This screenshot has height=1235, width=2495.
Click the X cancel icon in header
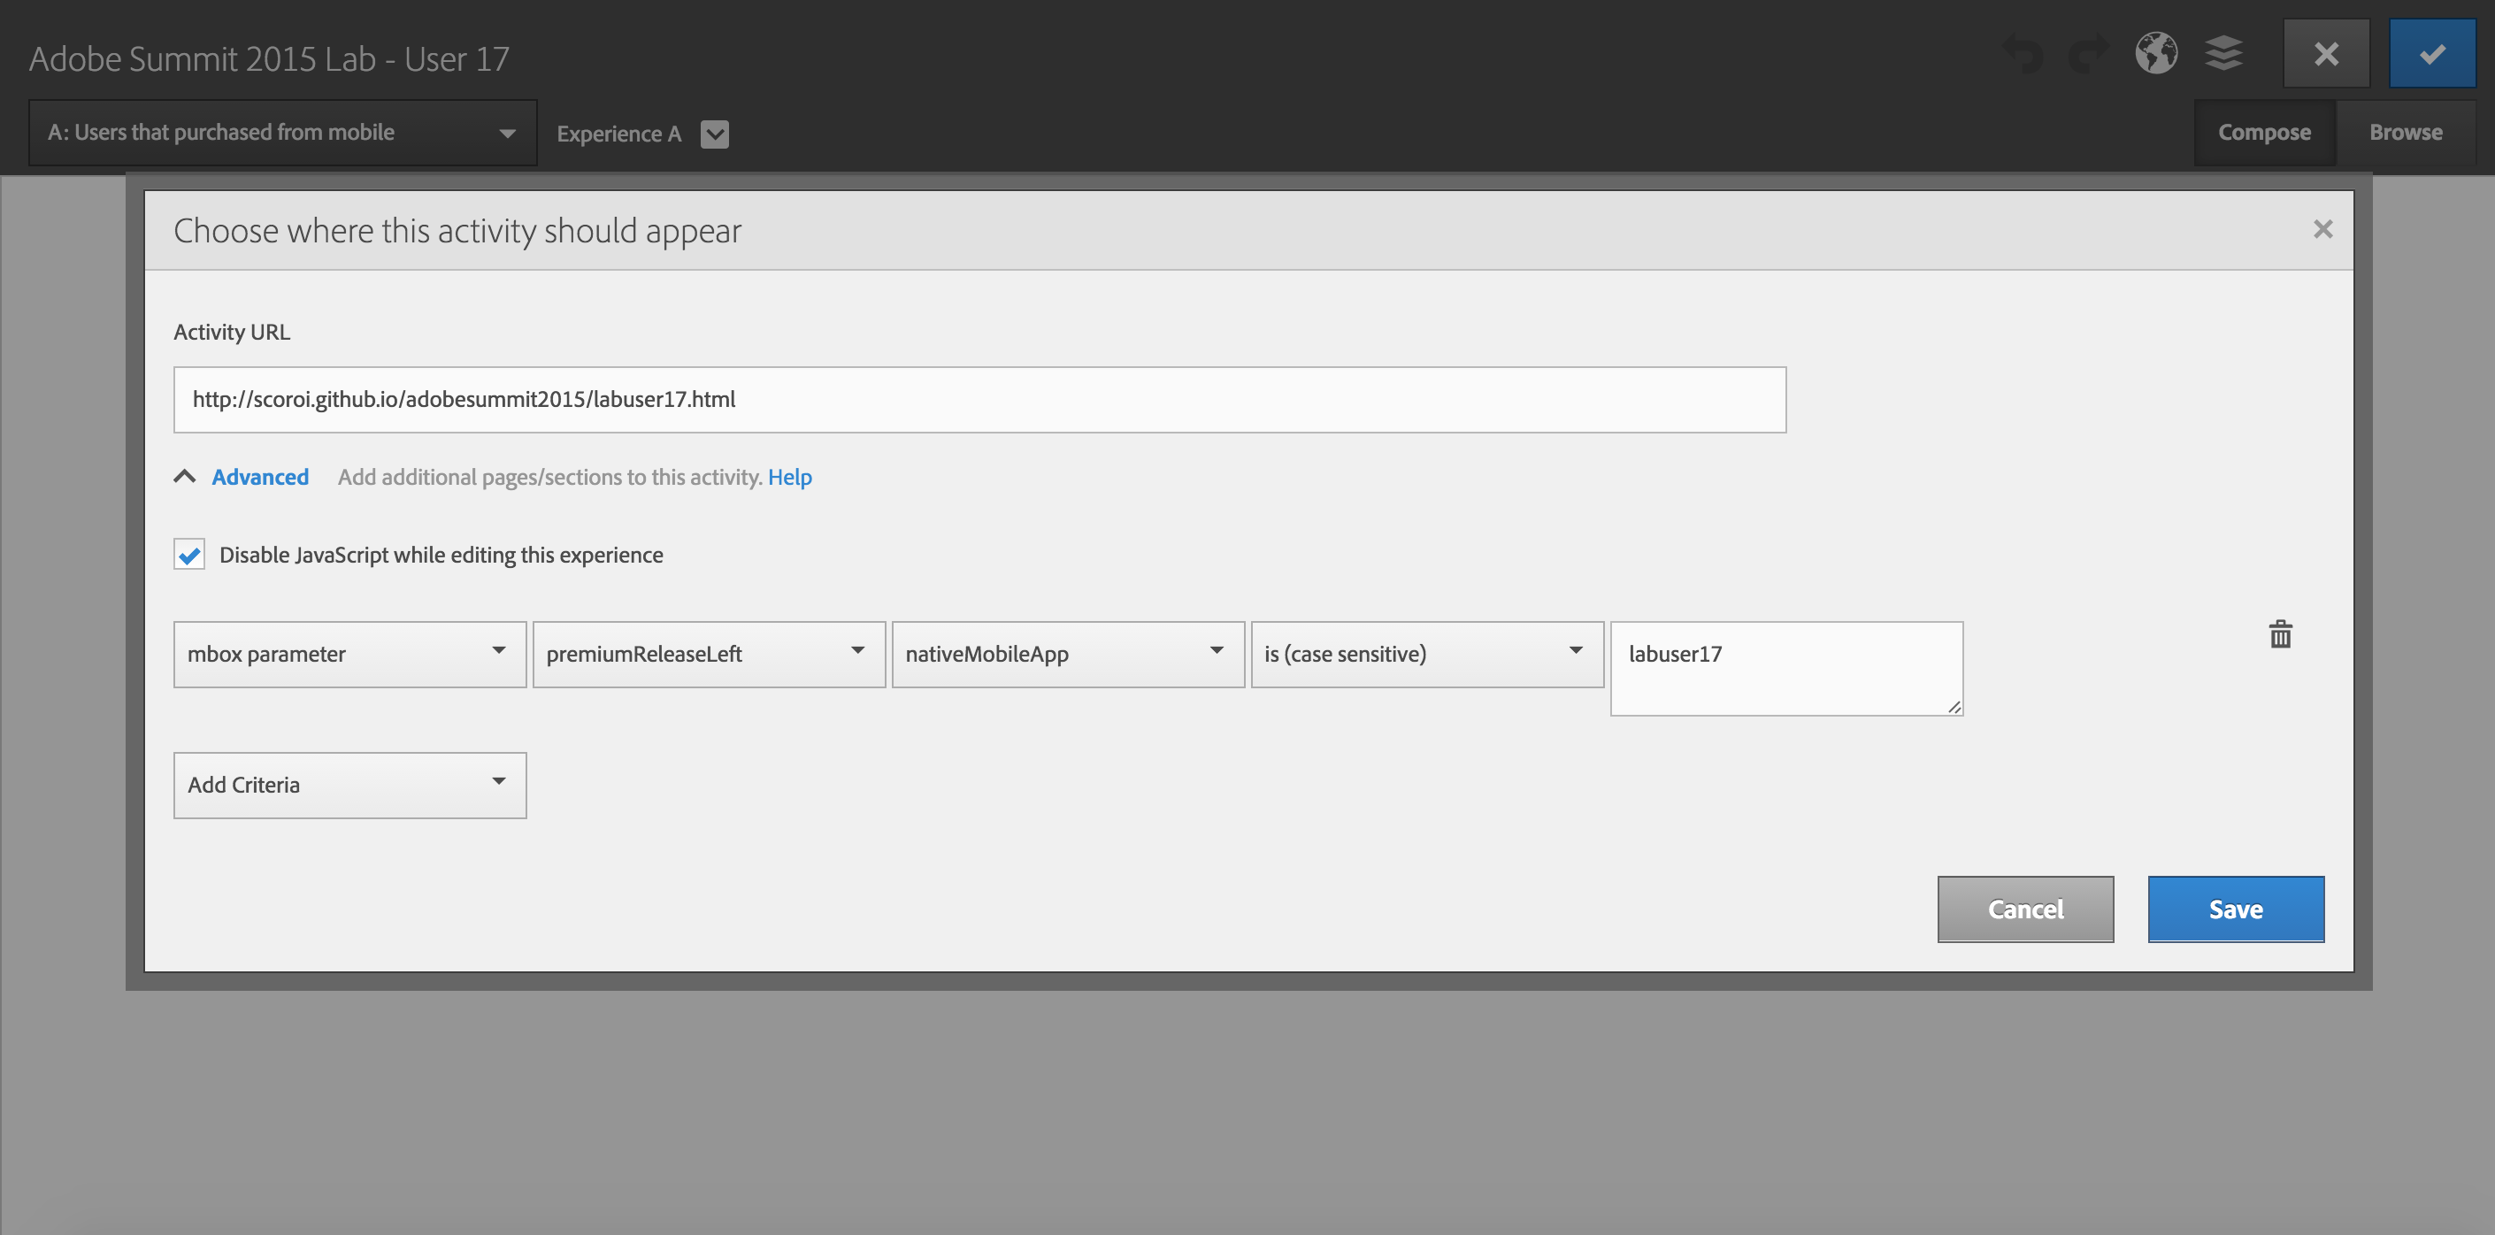click(x=2325, y=54)
